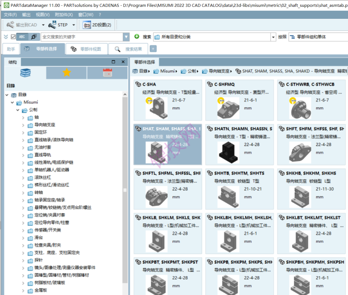Click the SHKPBH, SHKPMH part title icon
Image resolution: width=348 pixels, height=295 pixels.
(x=282, y=262)
